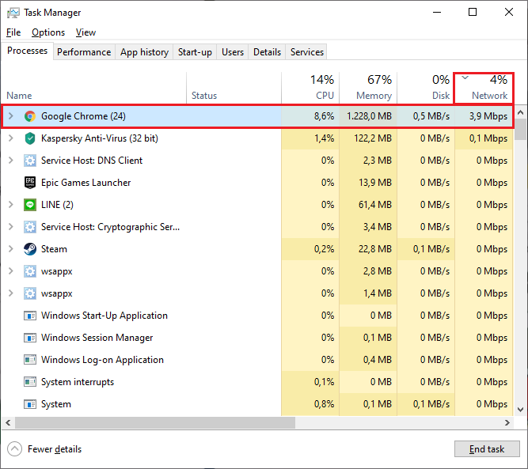Open the File menu
Viewport: 528px width, 469px height.
tap(13, 32)
